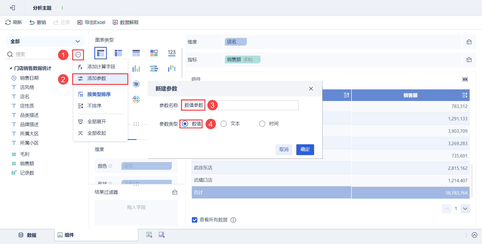Click the three-dot more options icon beside search

[x=78, y=55]
